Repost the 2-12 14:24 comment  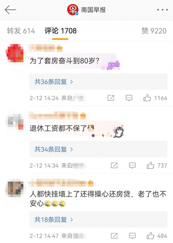[111, 98]
